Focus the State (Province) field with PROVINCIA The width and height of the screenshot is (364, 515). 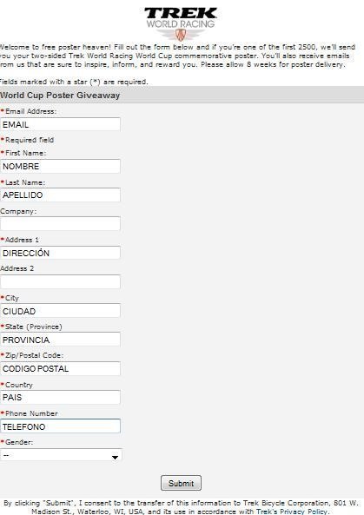[60, 340]
